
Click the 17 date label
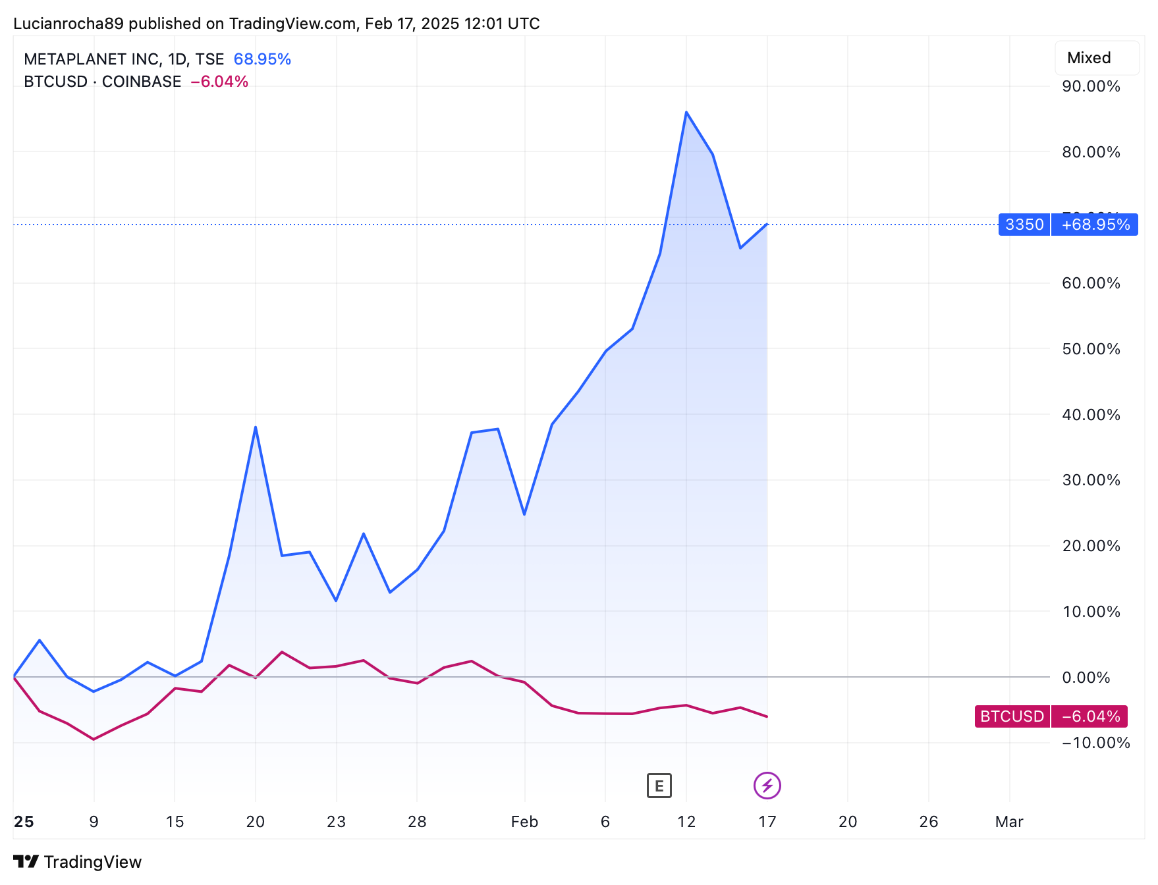point(767,822)
